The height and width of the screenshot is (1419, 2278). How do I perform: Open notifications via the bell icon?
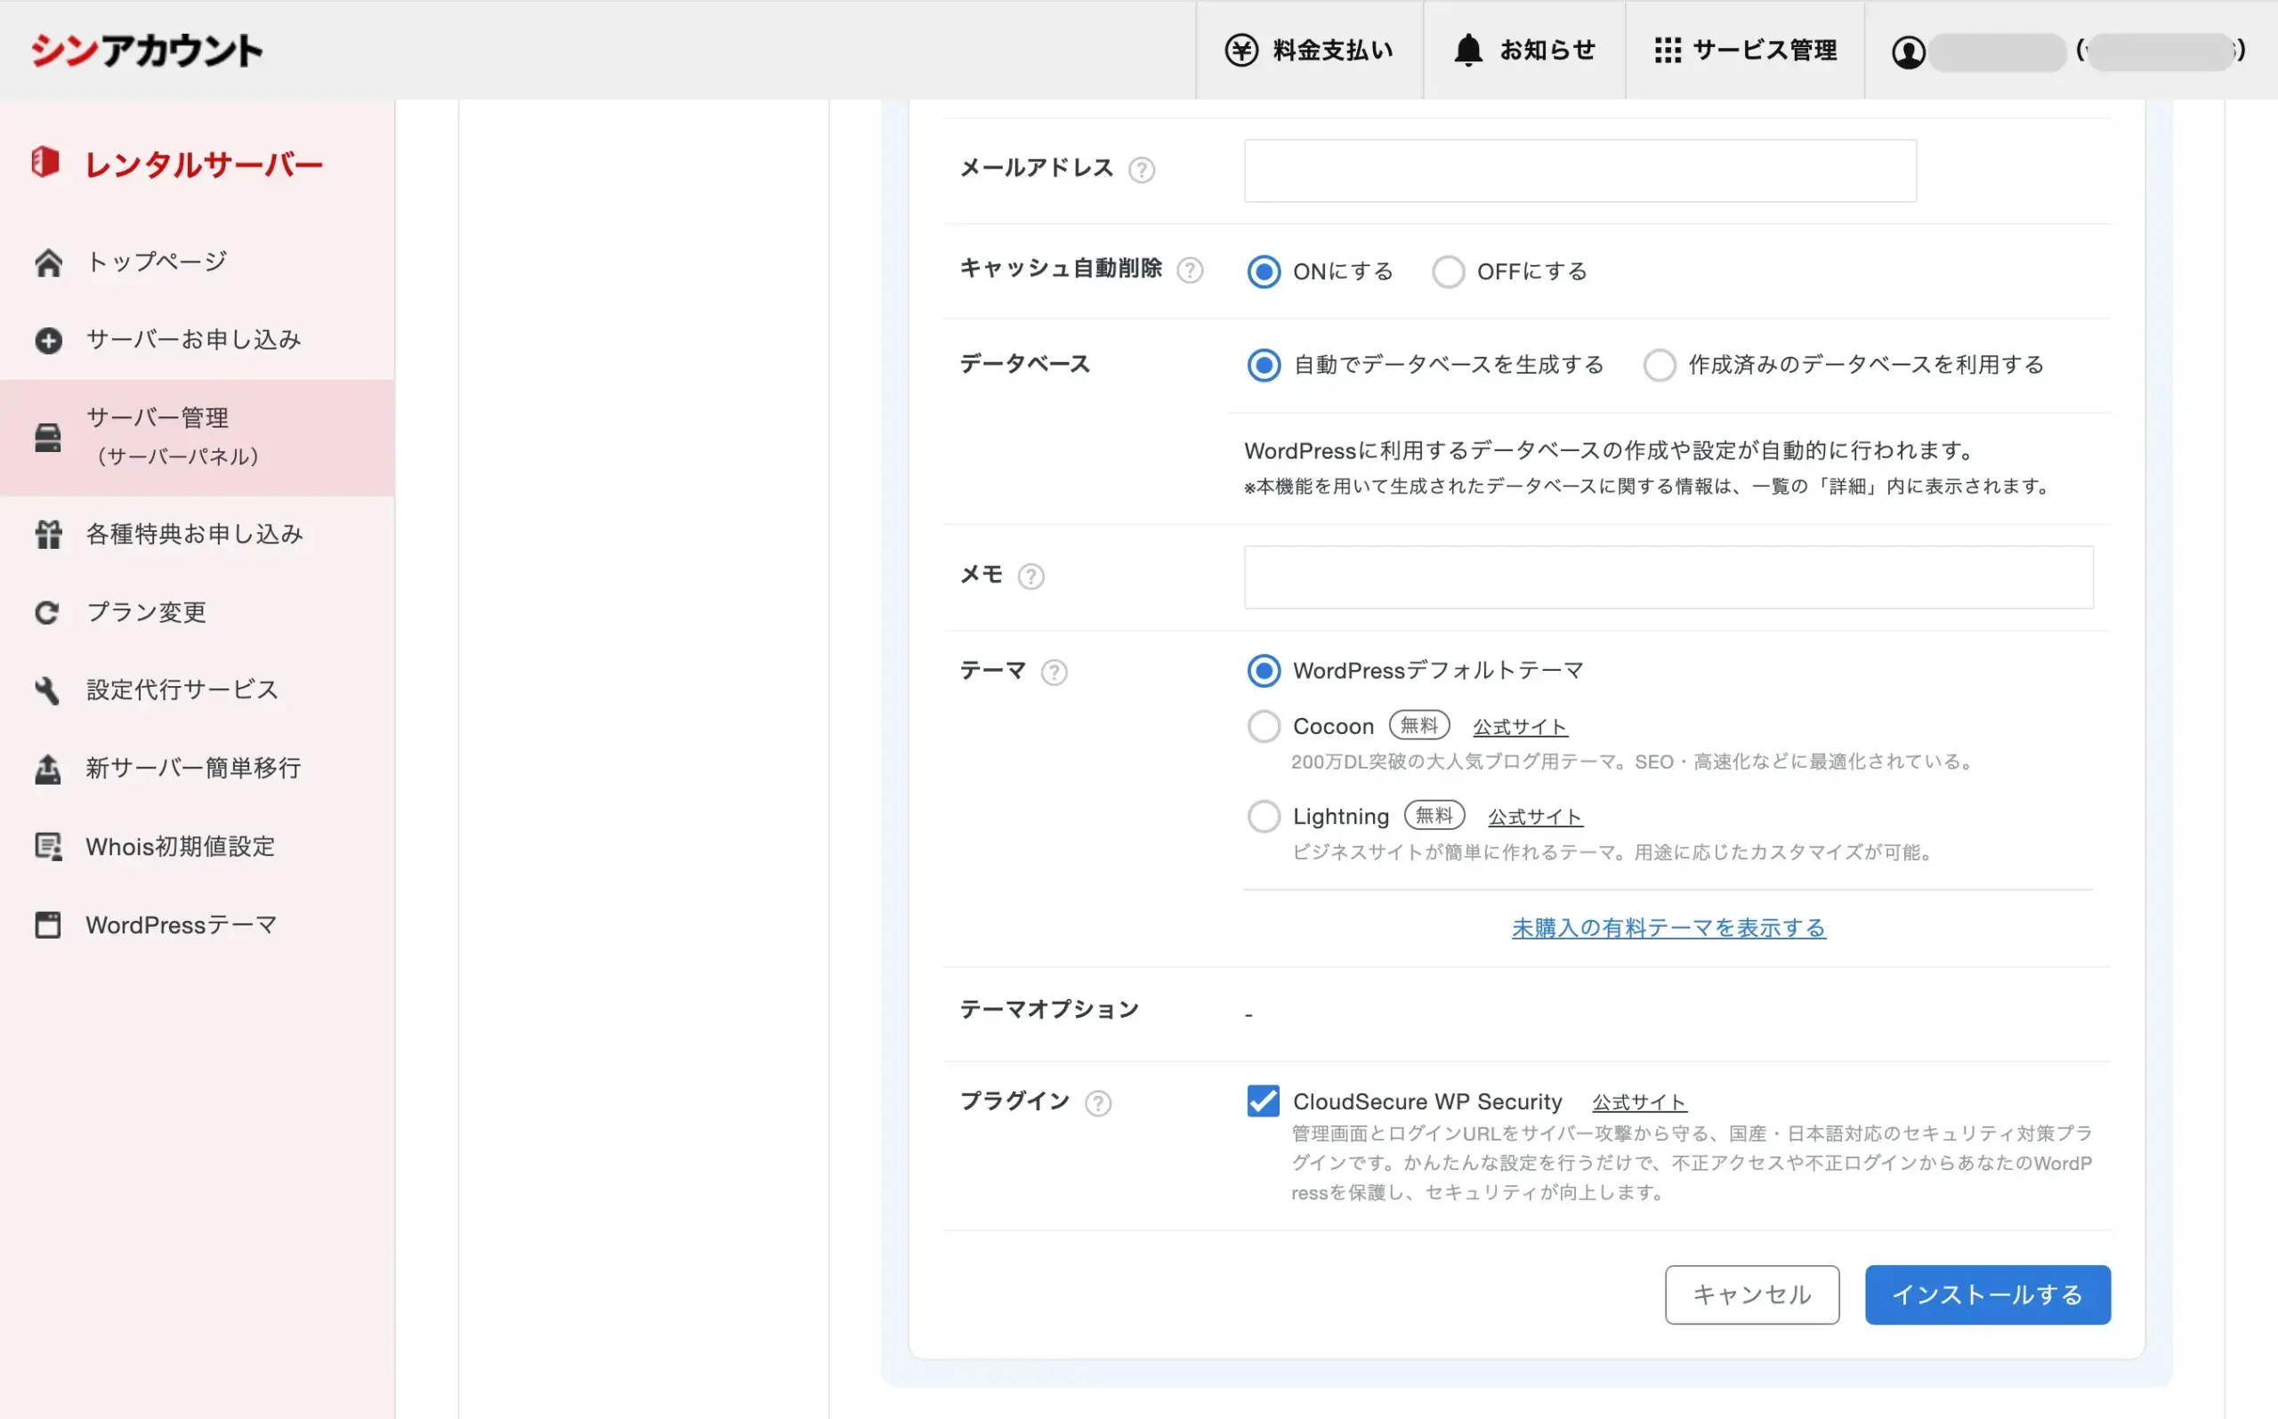1468,50
